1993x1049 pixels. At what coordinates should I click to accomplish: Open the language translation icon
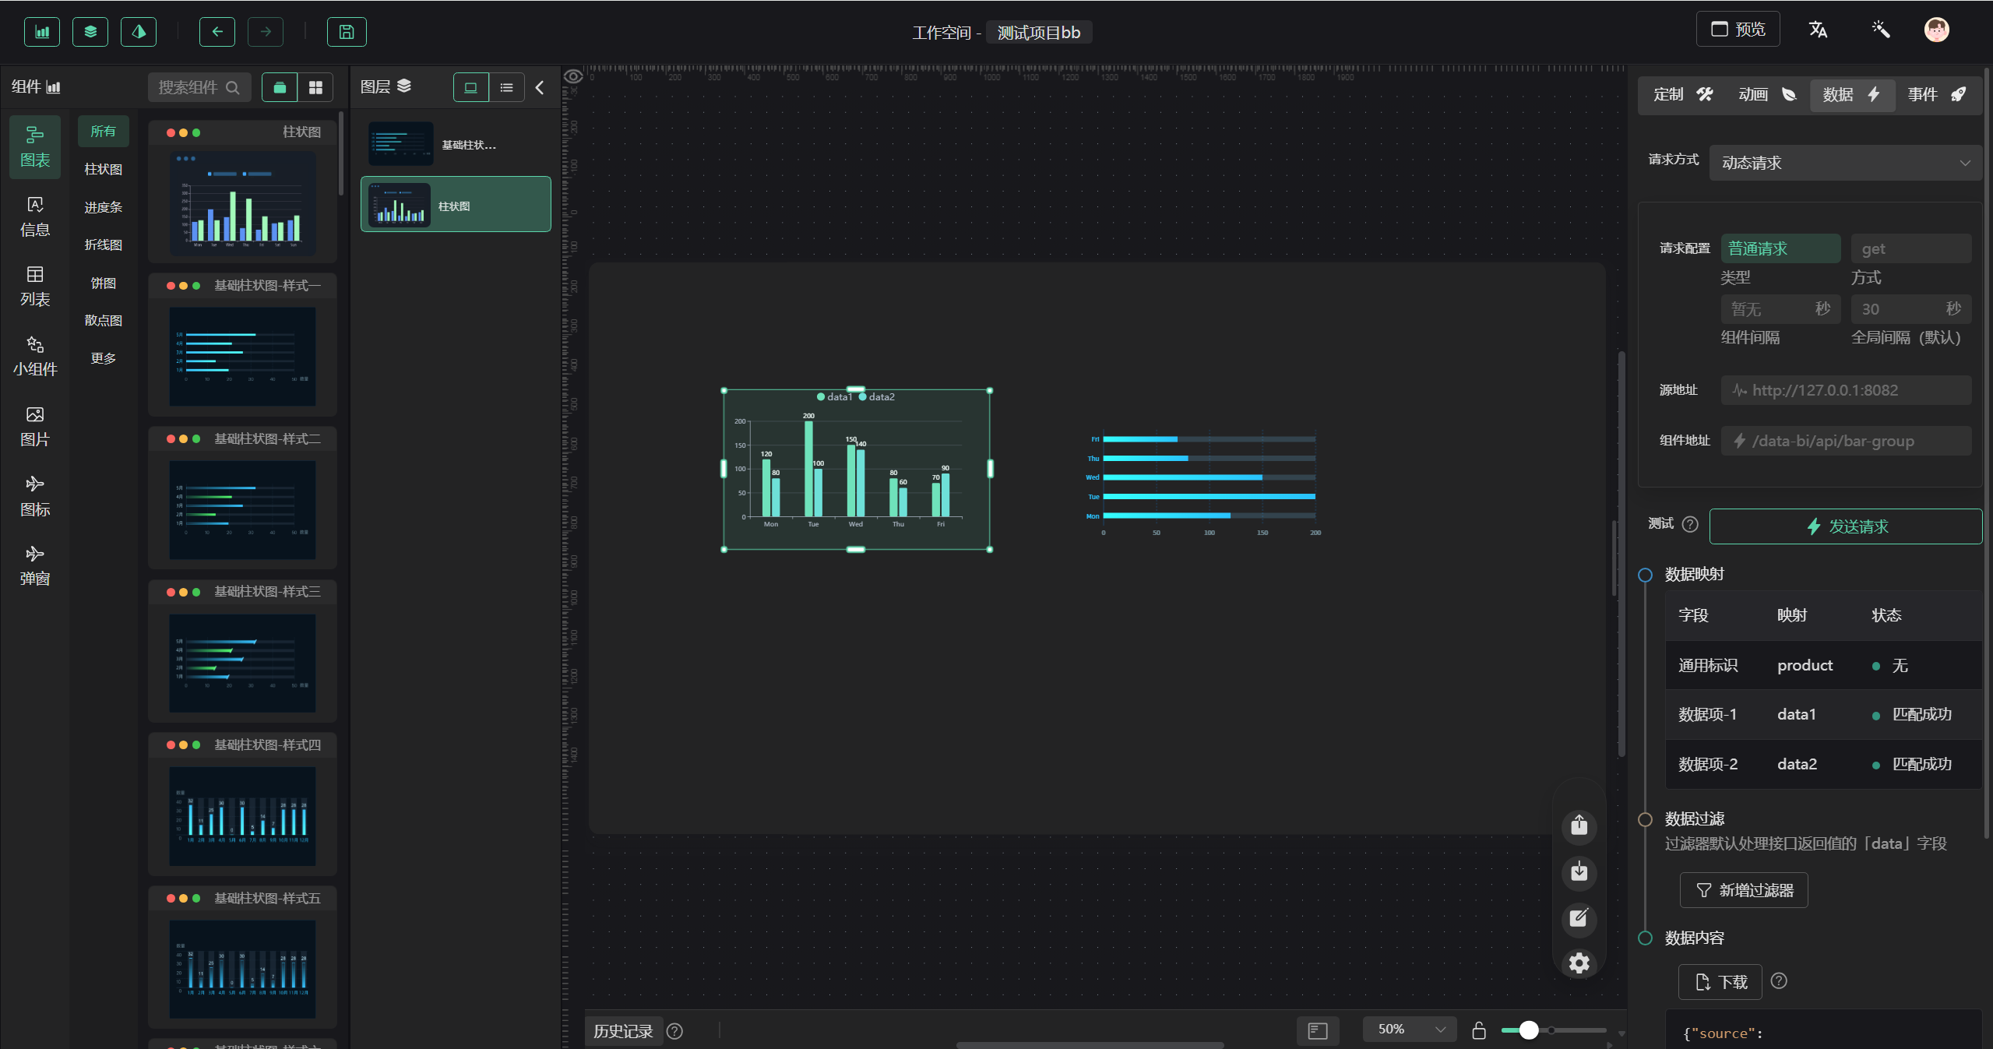click(1818, 30)
